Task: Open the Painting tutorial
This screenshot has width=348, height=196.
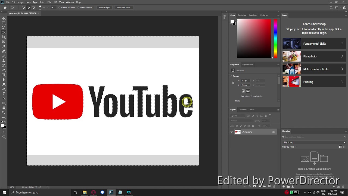Action: click(x=314, y=82)
